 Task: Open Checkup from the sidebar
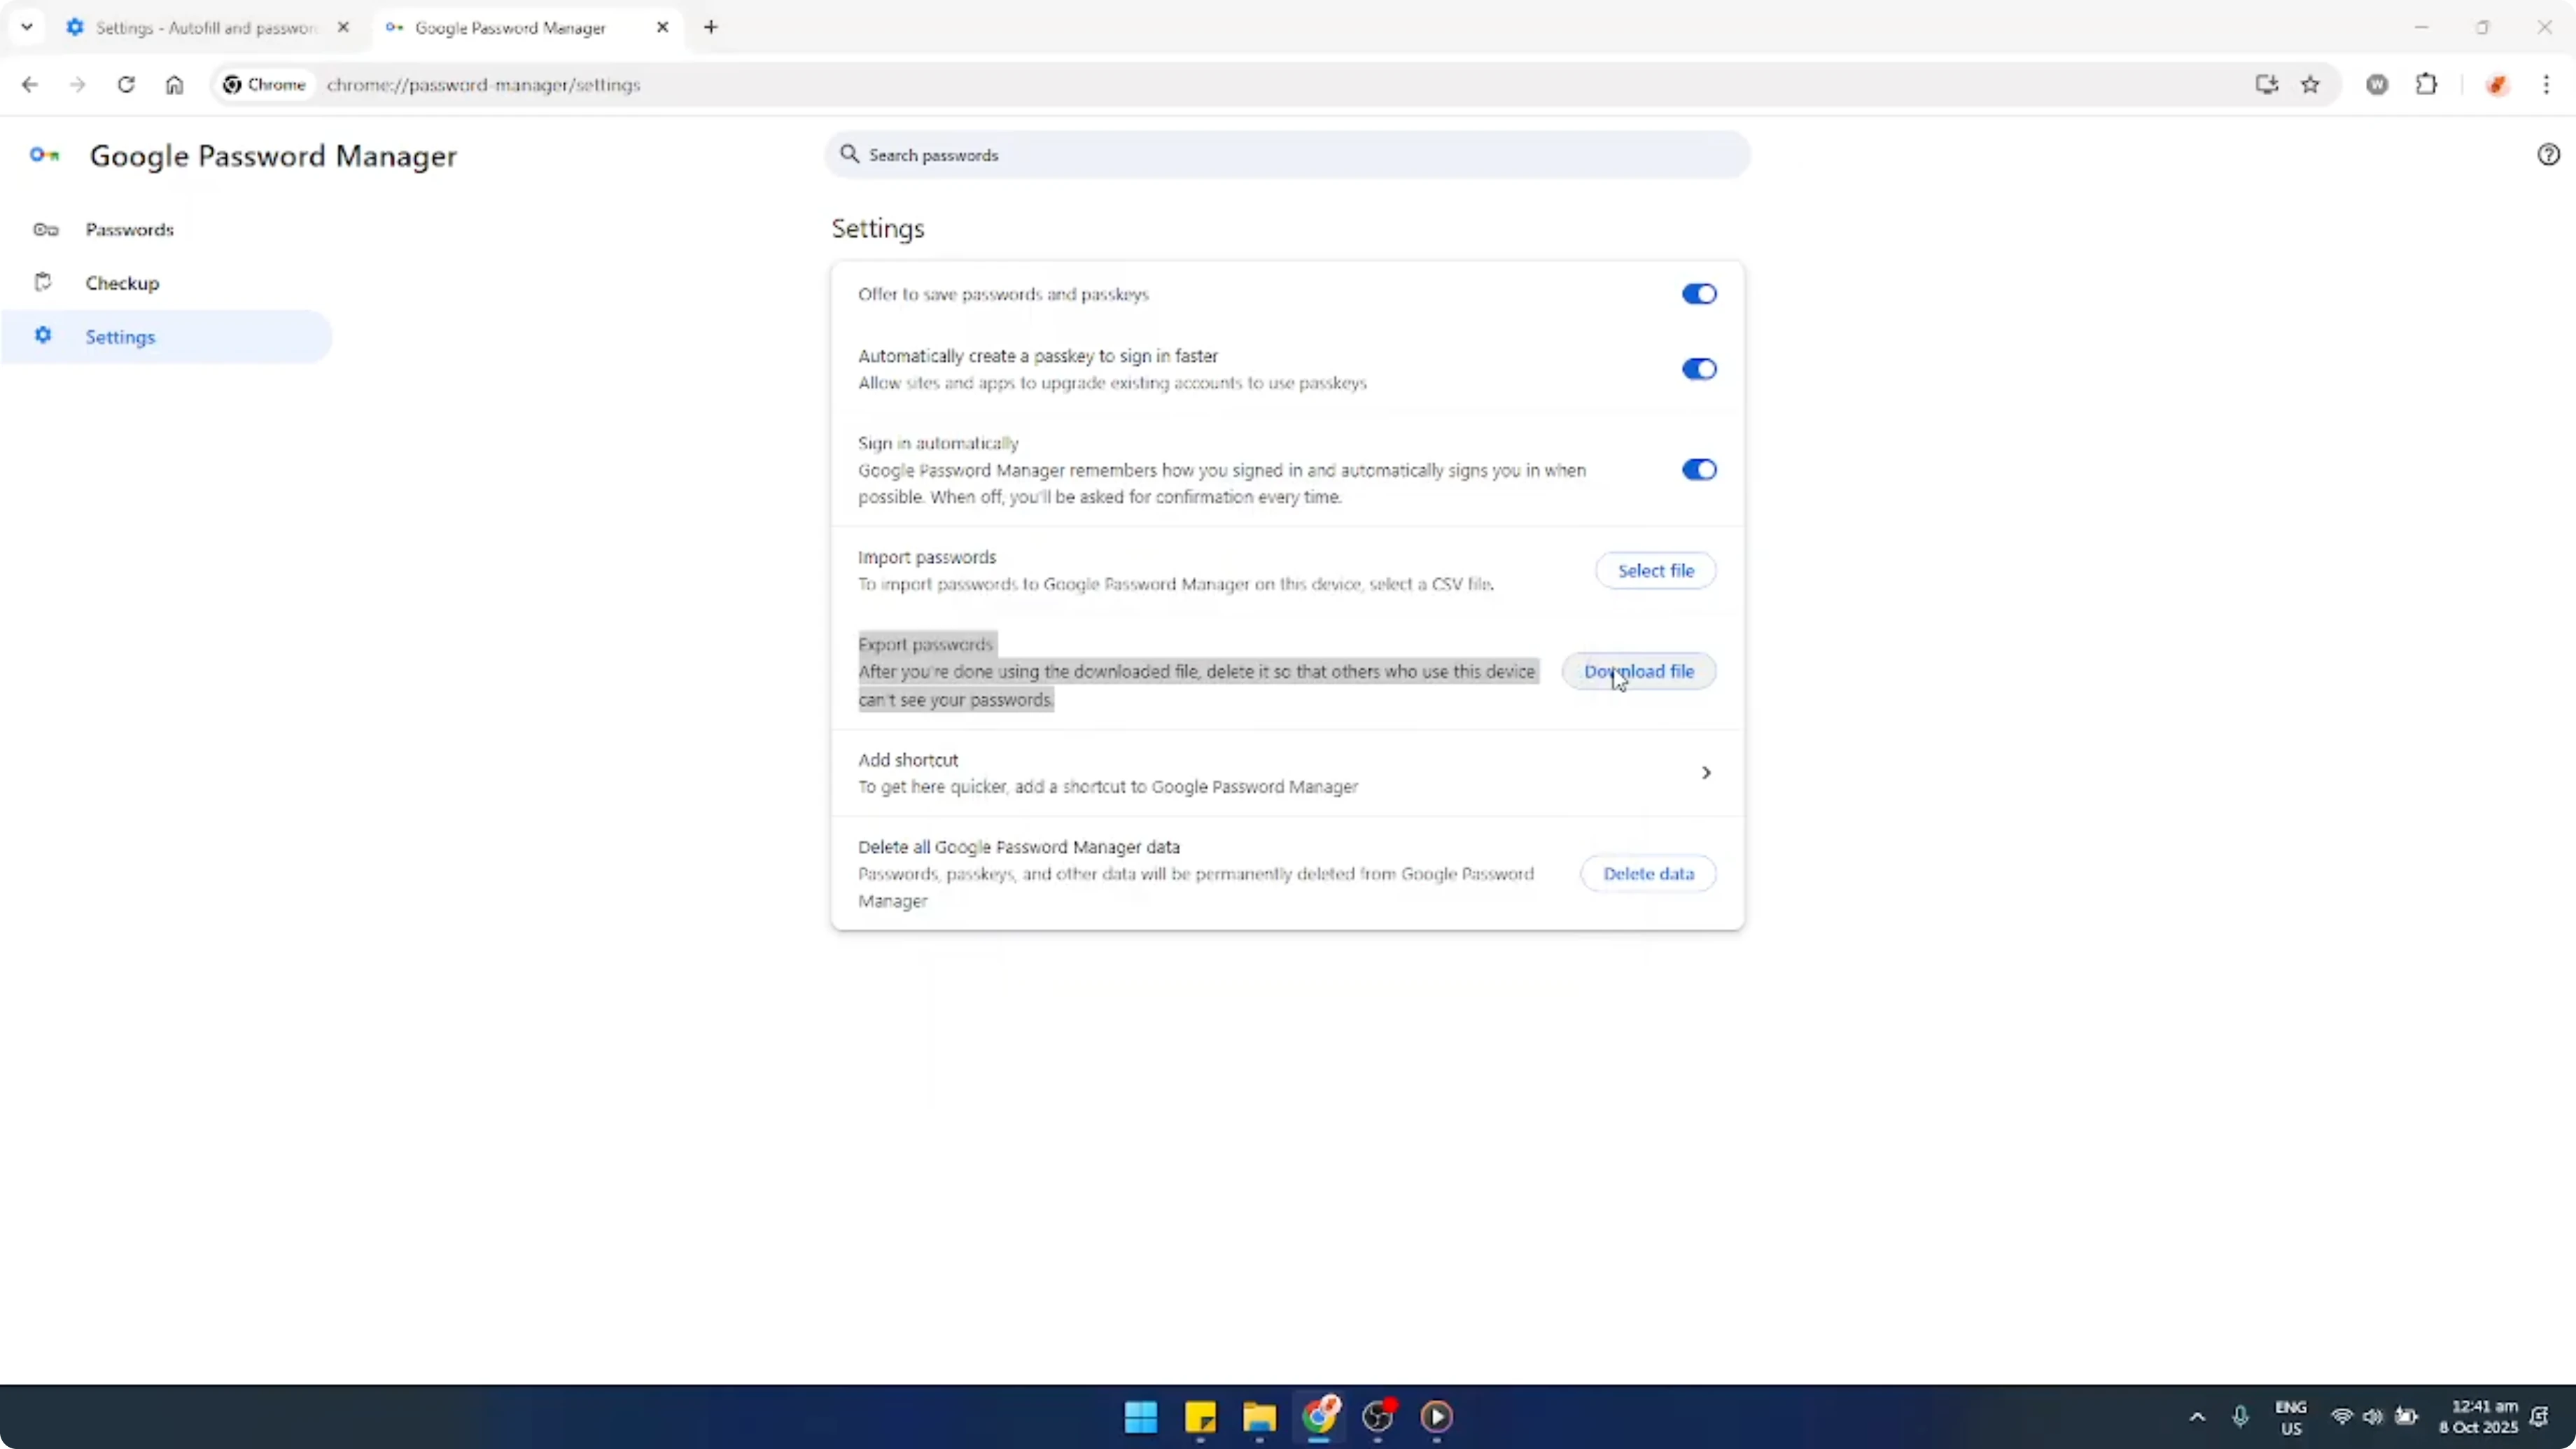(122, 283)
